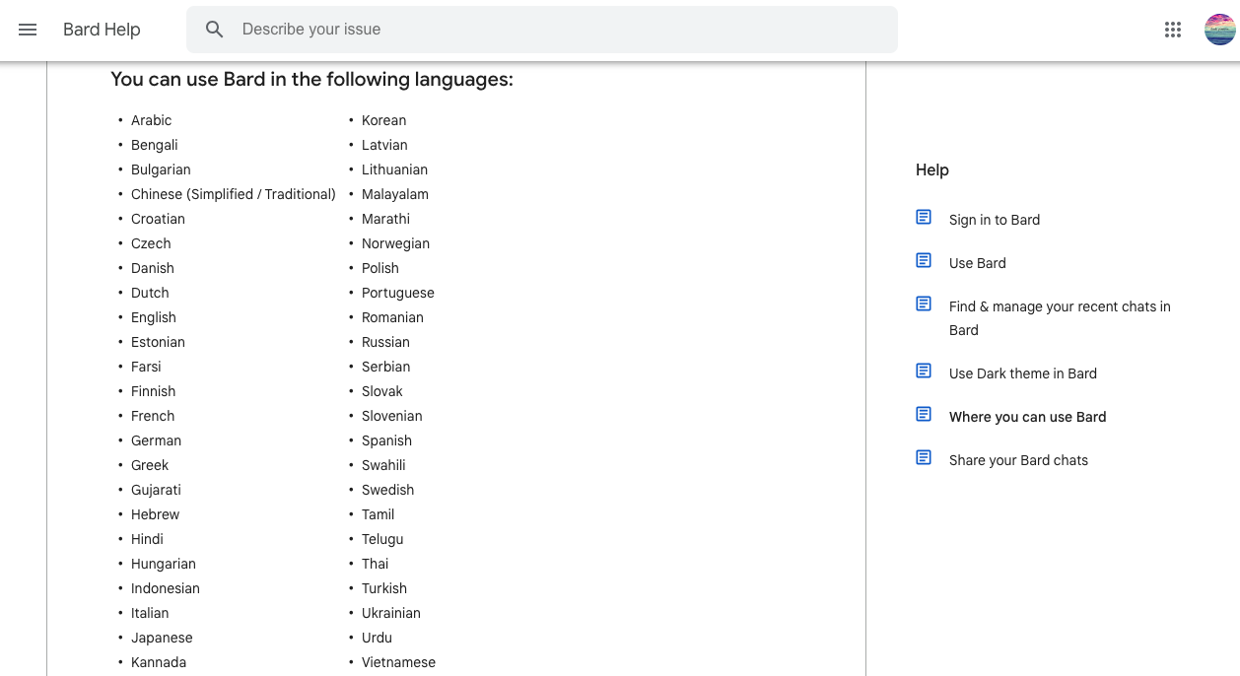Select the Latvian list item

click(384, 145)
